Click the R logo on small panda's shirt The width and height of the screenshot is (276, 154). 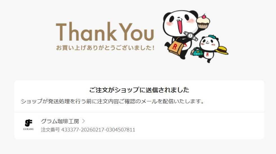click(207, 54)
